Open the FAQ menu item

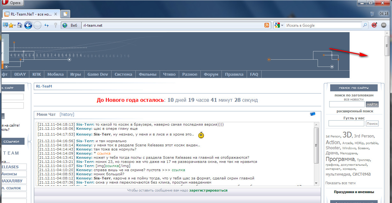tap(254, 74)
